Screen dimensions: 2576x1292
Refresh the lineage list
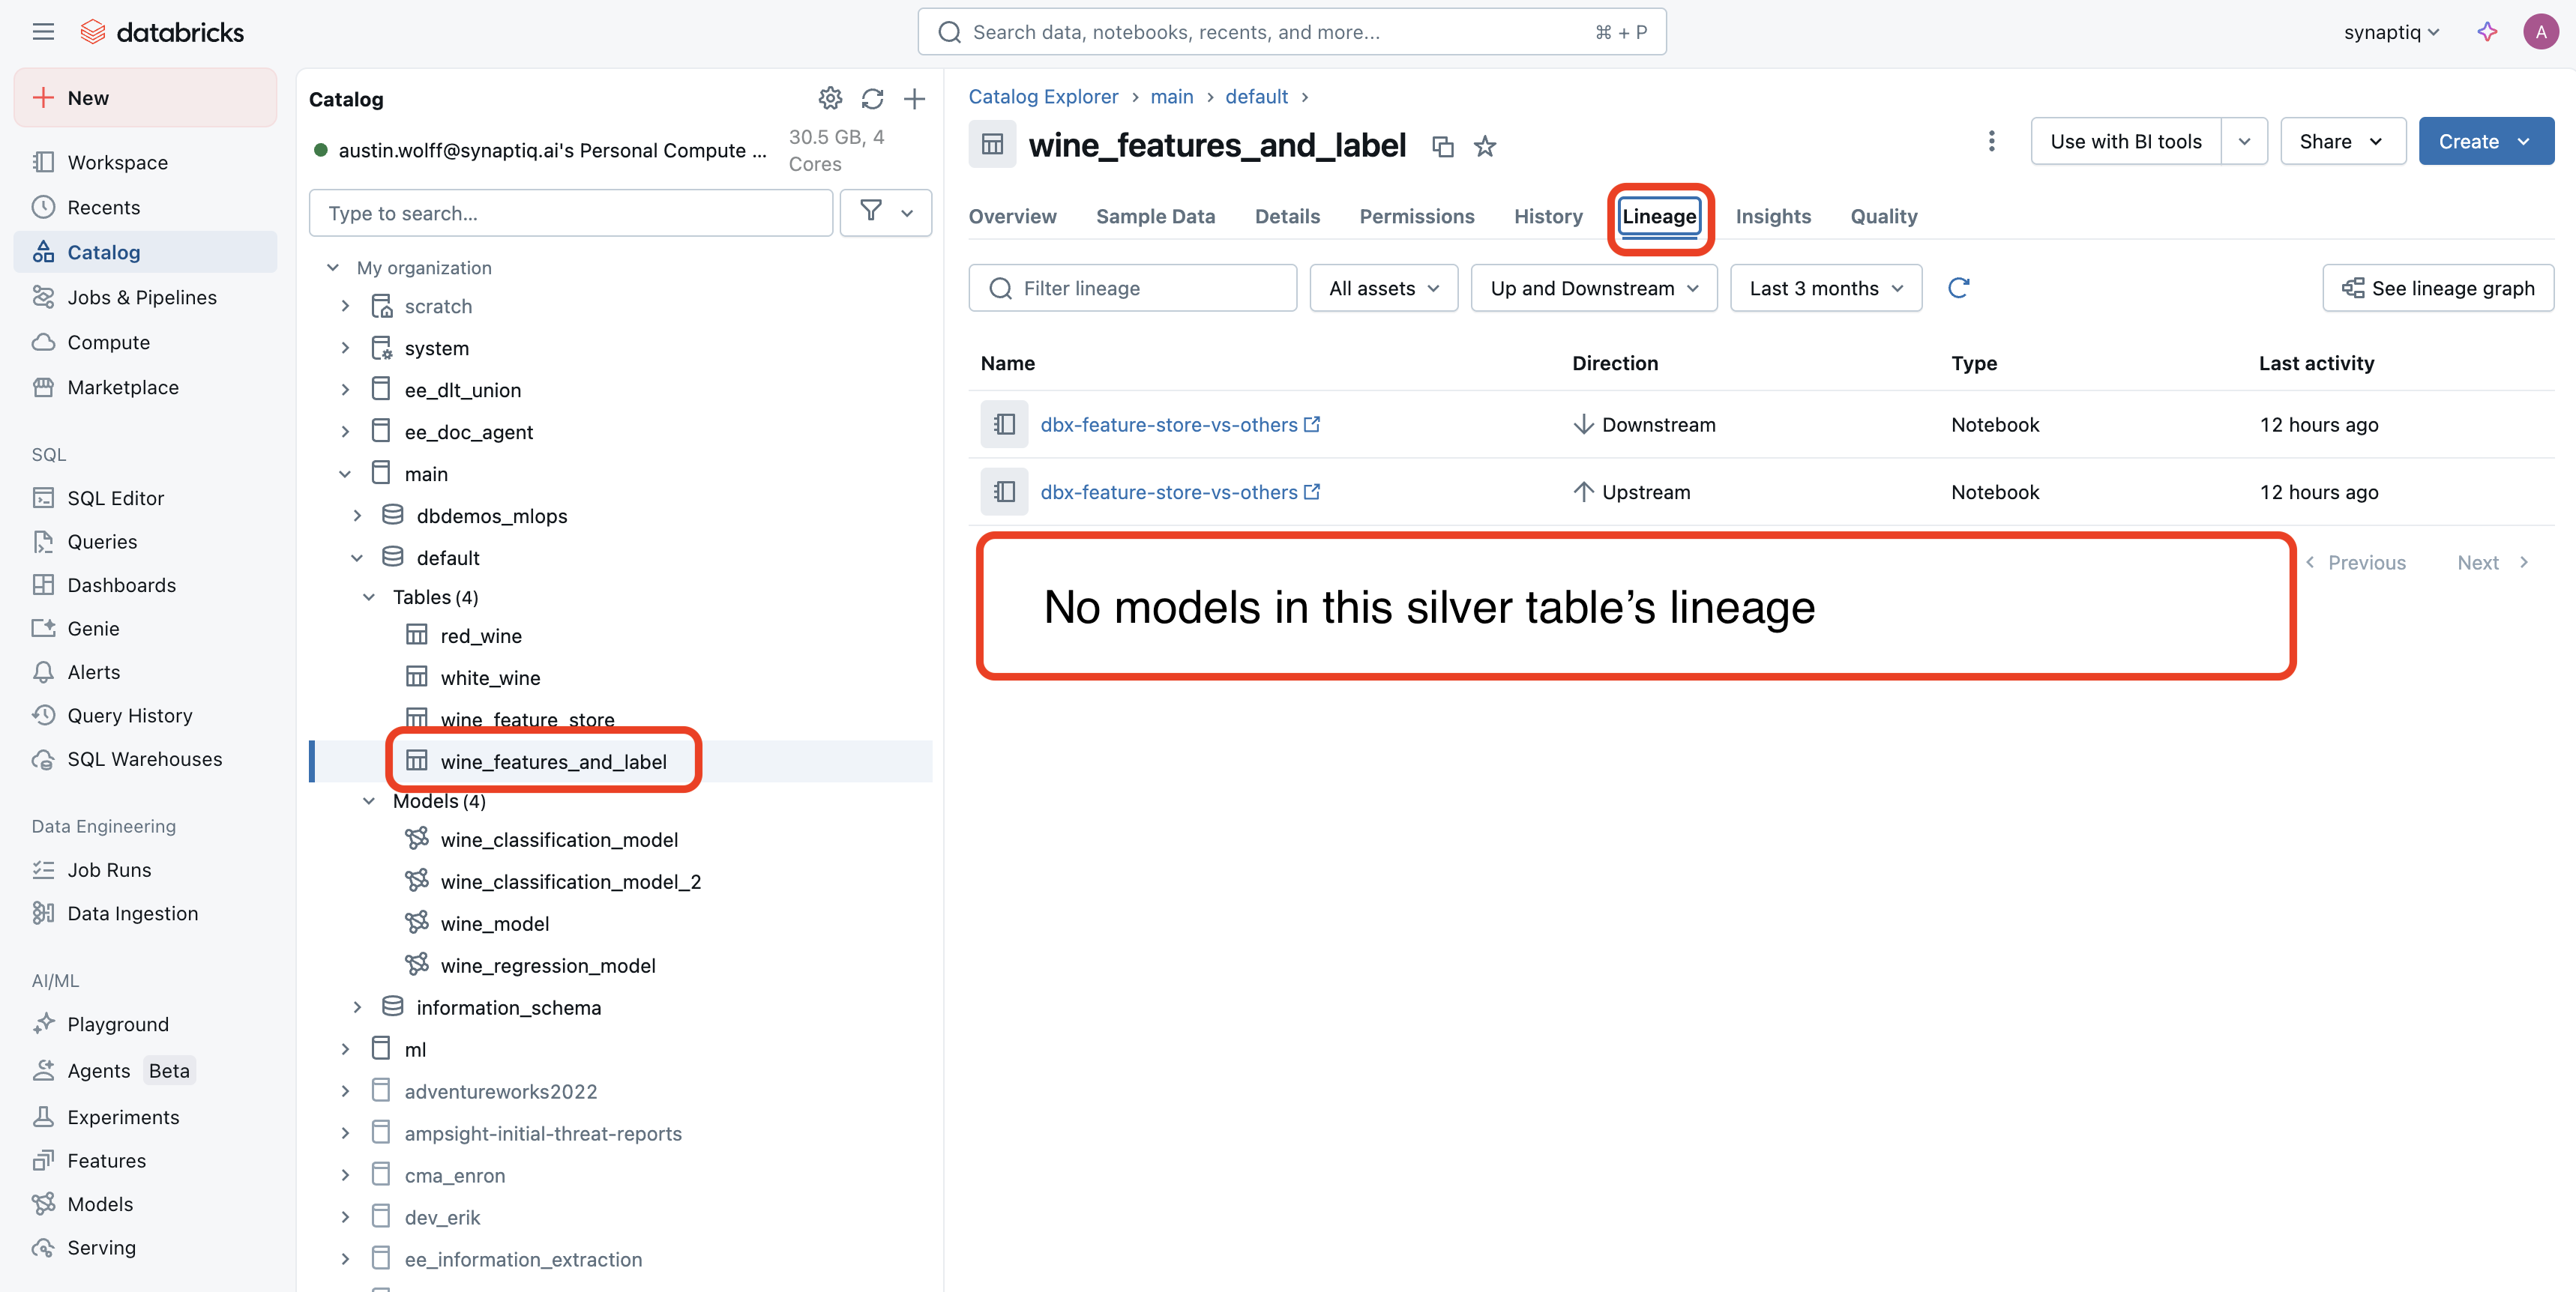[1958, 288]
